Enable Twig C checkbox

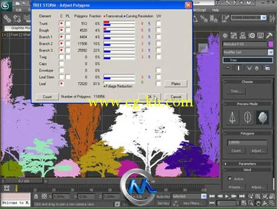(x=61, y=57)
